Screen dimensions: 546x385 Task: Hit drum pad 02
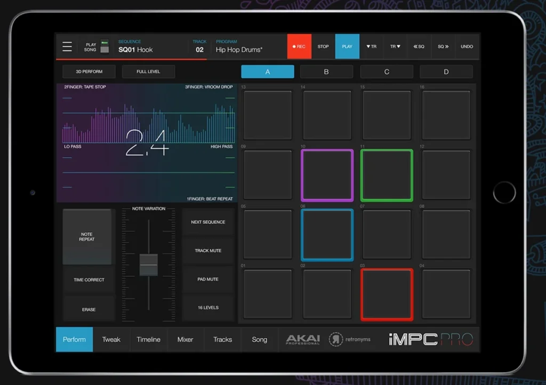click(327, 294)
